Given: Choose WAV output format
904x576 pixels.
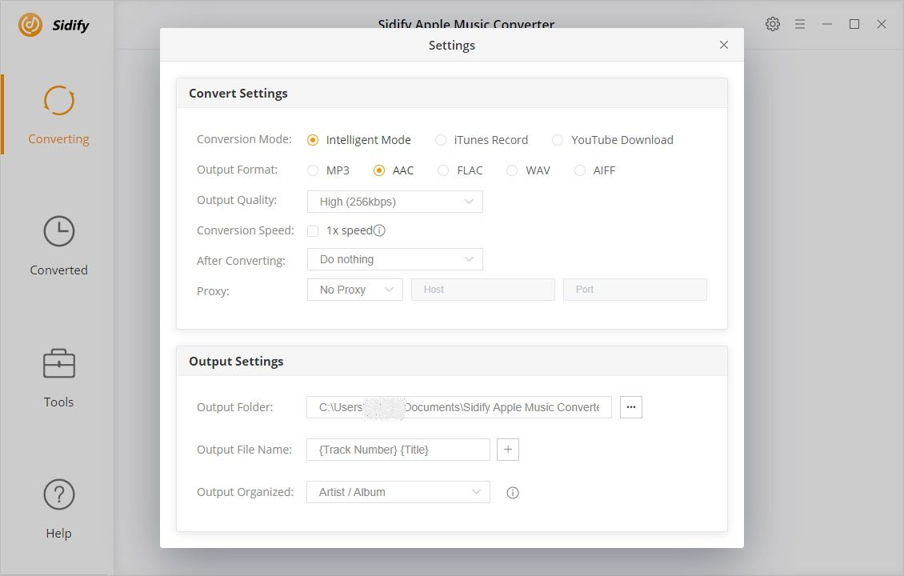Looking at the screenshot, I should [511, 170].
